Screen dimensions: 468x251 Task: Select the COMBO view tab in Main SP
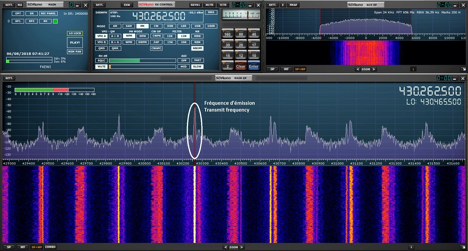(x=50, y=247)
